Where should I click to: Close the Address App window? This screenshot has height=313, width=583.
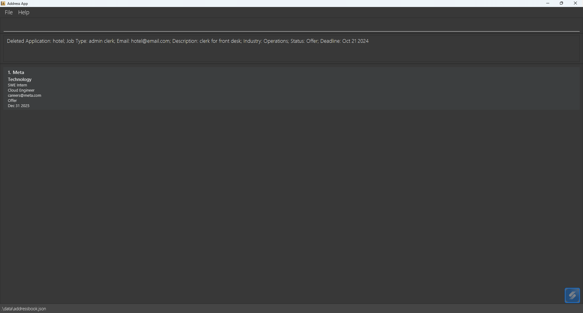576,3
